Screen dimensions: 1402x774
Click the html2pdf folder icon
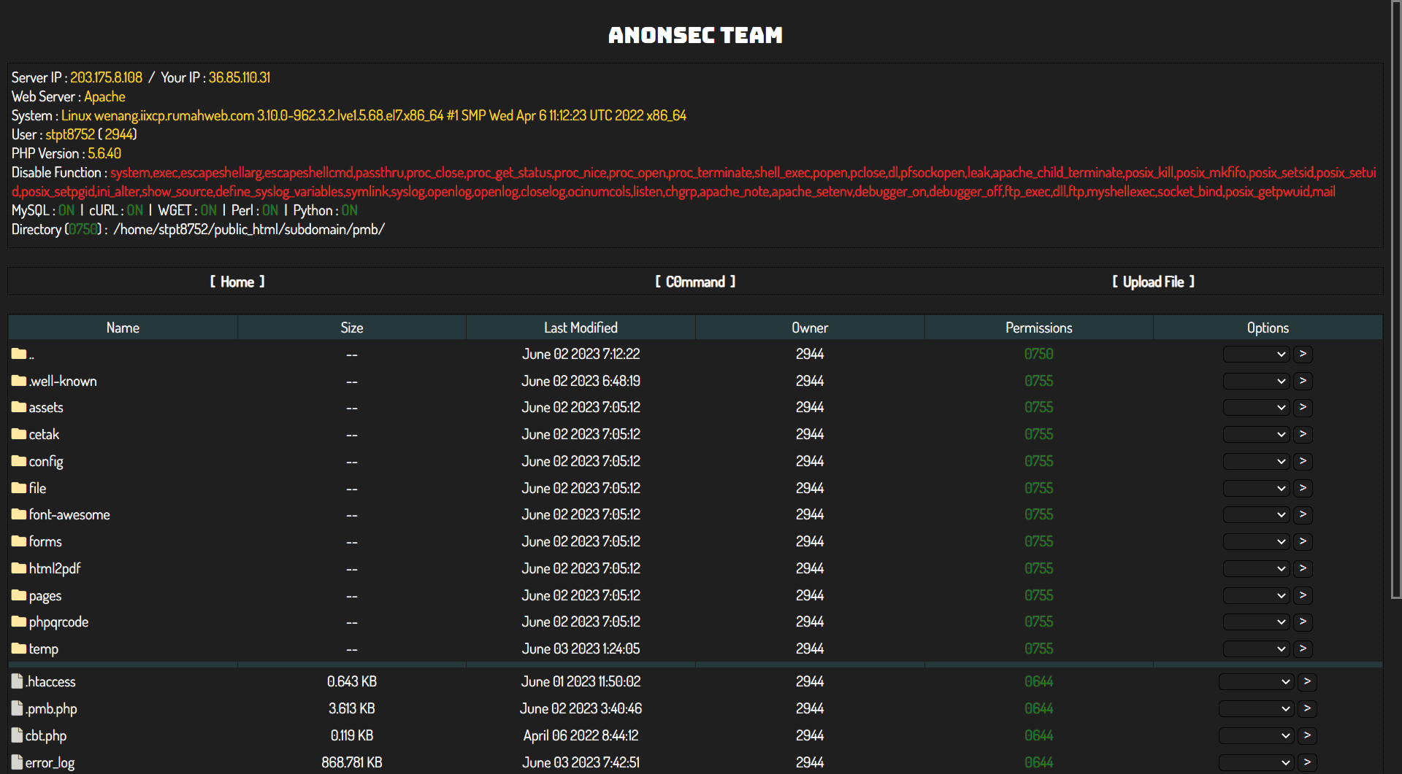click(19, 568)
